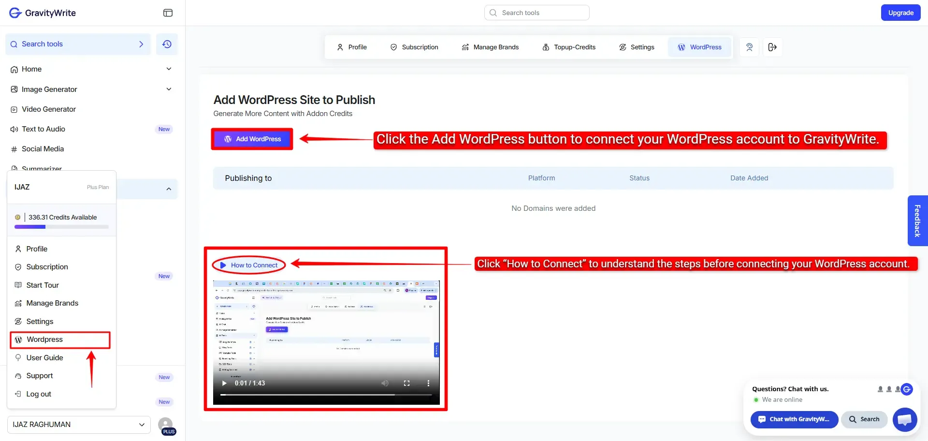
Task: Click the top-right log out icon
Action: click(x=772, y=47)
